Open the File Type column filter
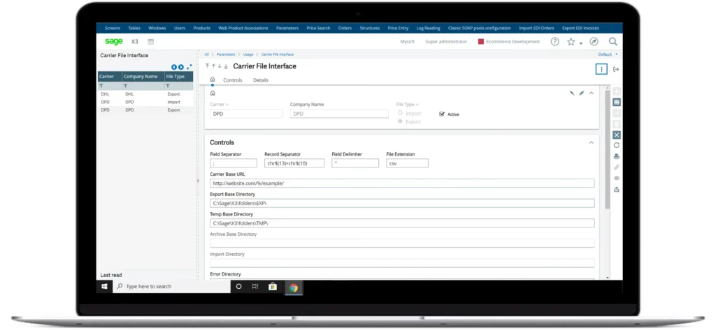The image size is (716, 330). pyautogui.click(x=168, y=86)
